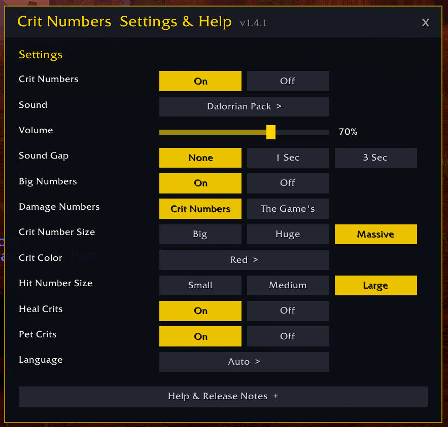Click the Settings section heading
The image size is (448, 427).
(x=41, y=55)
